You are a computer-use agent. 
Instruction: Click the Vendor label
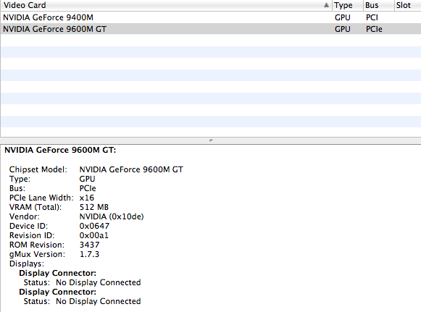[24, 216]
